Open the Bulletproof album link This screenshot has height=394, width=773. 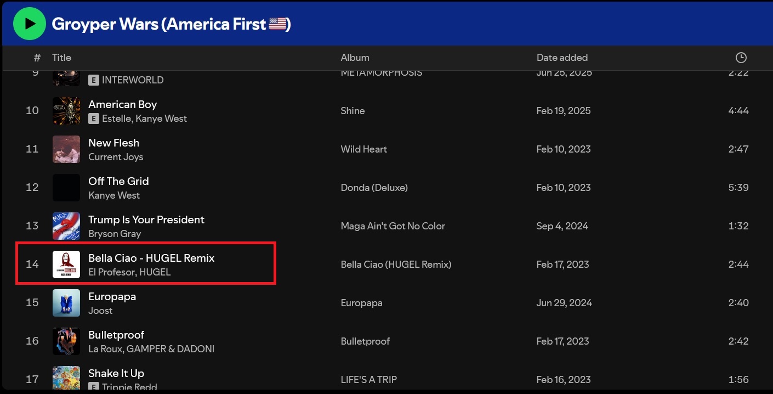[365, 341]
